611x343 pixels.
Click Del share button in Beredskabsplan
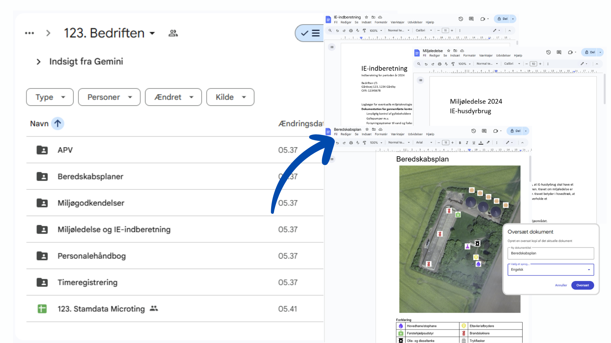pyautogui.click(x=515, y=131)
